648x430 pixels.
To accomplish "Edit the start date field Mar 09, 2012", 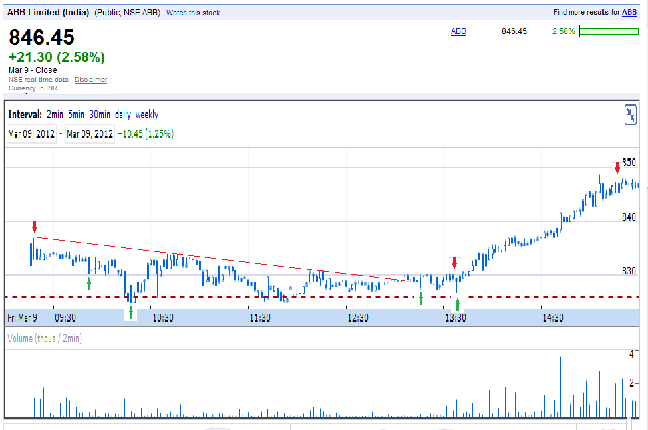I will (31, 134).
